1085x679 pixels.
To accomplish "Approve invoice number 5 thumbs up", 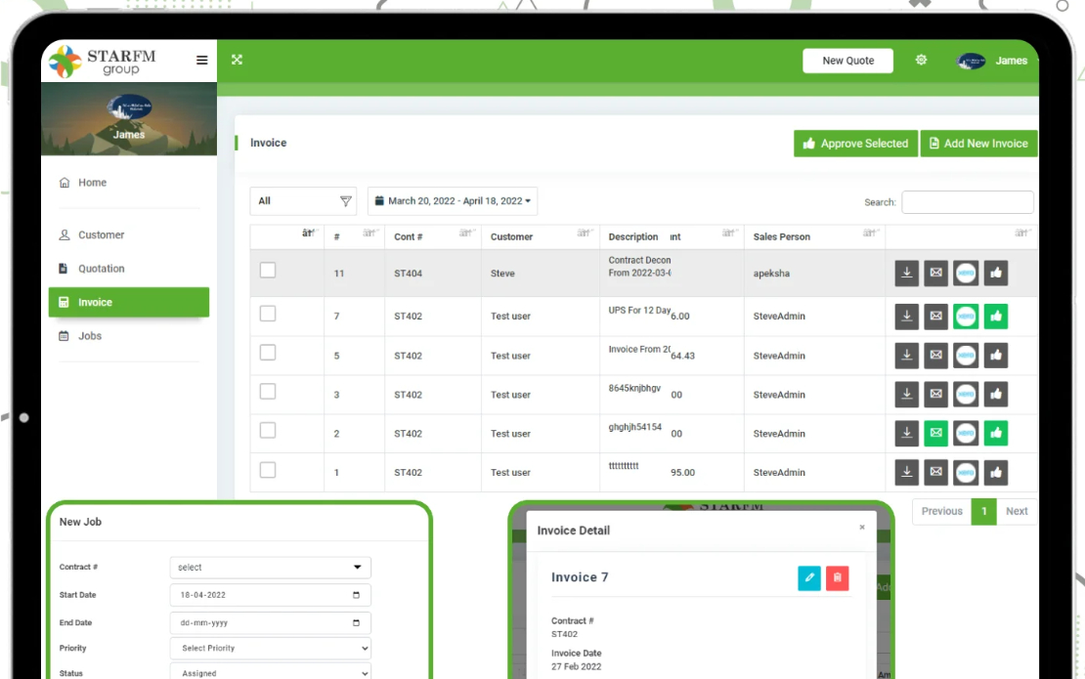I will pos(996,356).
